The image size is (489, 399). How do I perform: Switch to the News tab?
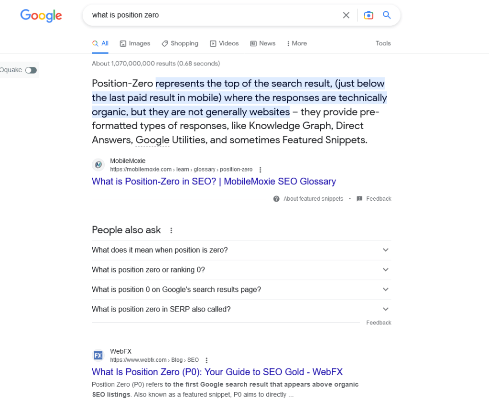point(262,43)
